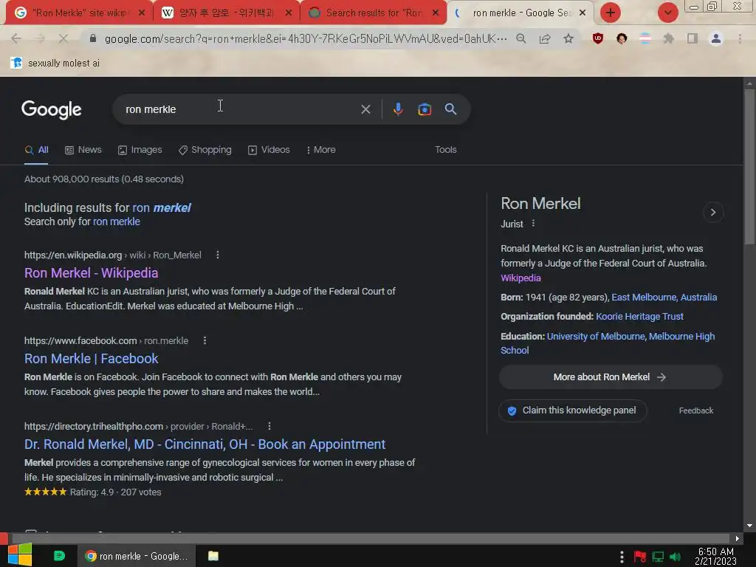Click the address bar URL
The width and height of the screenshot is (756, 567).
(305, 38)
